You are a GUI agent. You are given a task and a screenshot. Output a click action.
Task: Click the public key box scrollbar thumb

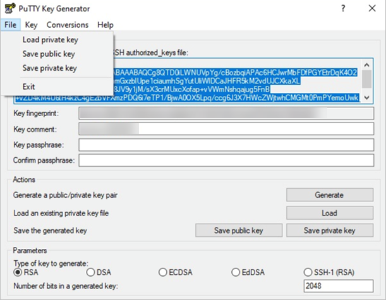coord(366,79)
